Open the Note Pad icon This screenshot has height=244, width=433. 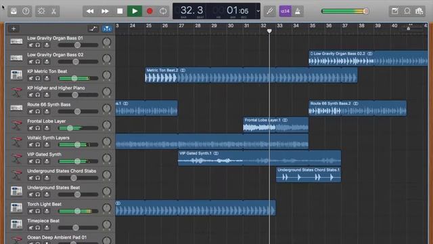coord(395,11)
